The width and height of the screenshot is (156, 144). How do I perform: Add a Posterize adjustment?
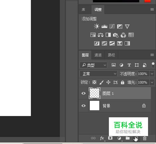point(104,44)
